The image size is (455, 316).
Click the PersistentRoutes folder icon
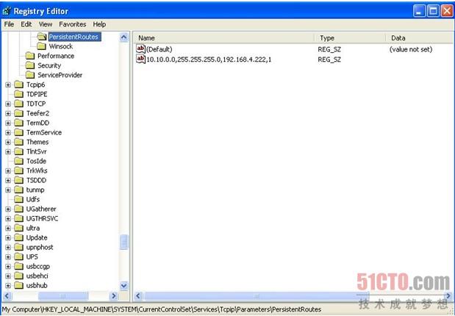point(42,37)
